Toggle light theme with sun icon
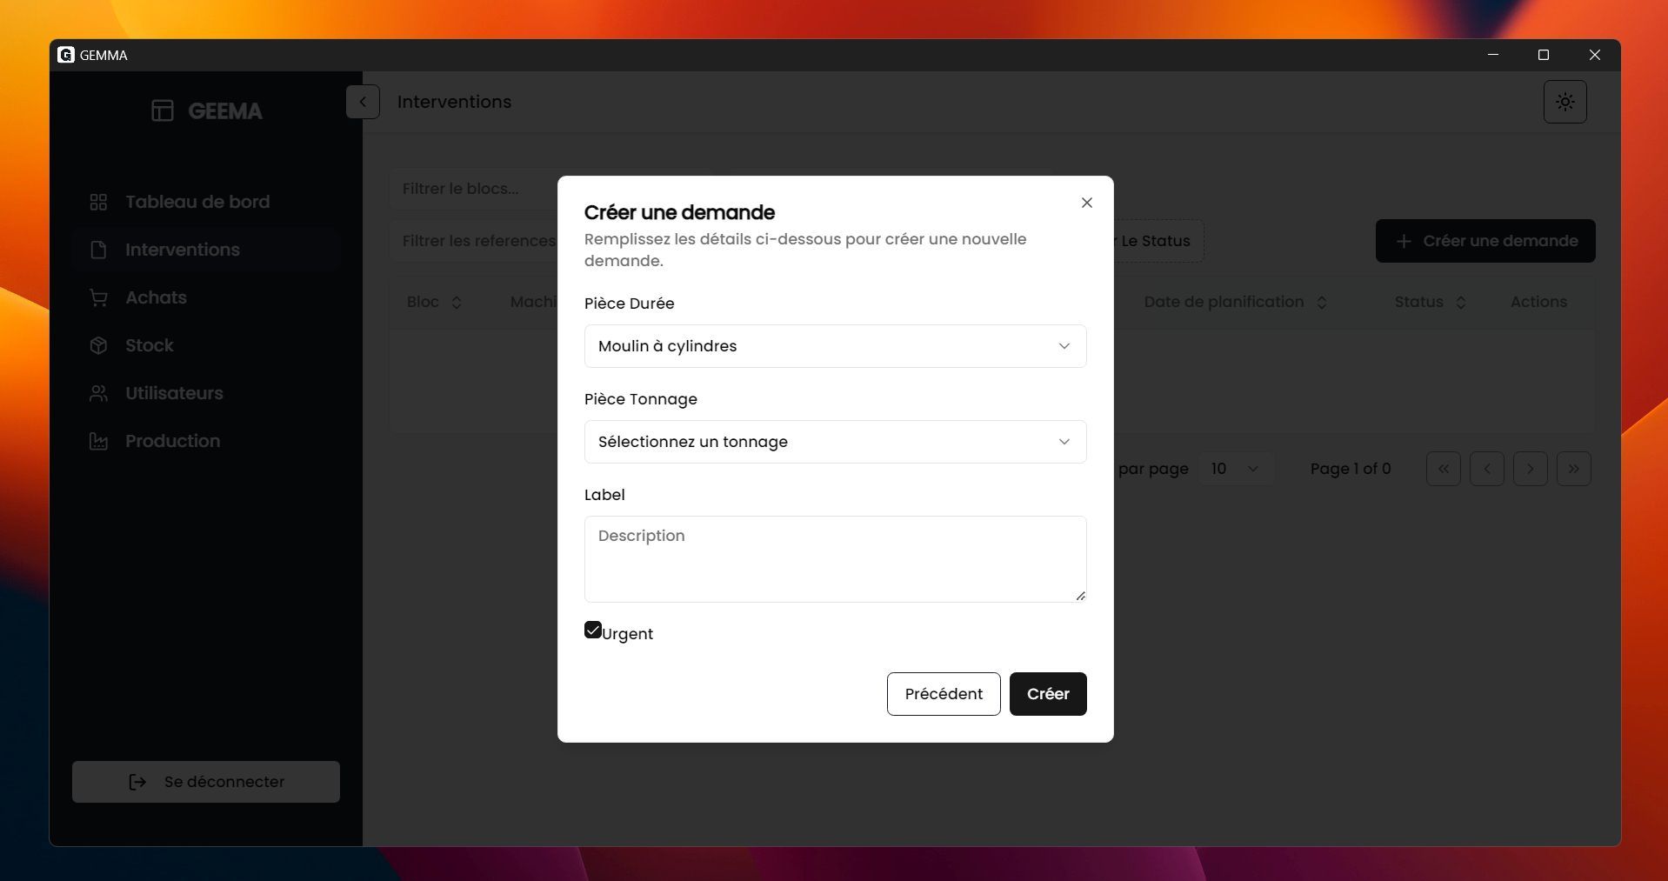The height and width of the screenshot is (881, 1668). click(x=1565, y=102)
